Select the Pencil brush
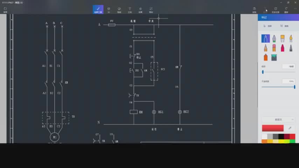The image size is (299, 168). [x=265, y=48]
